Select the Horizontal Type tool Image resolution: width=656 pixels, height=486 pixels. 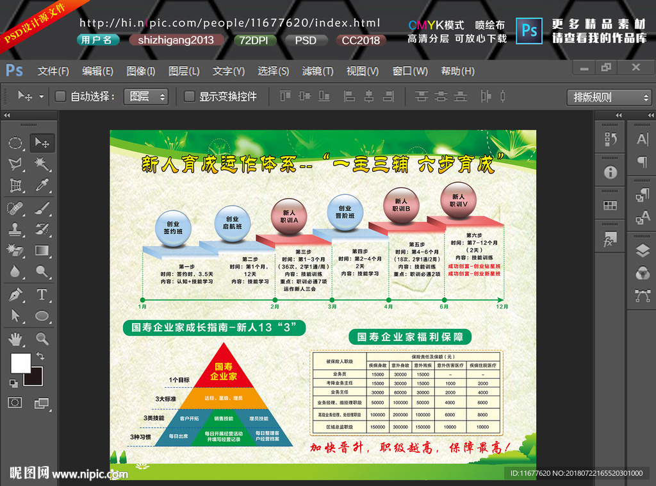(x=42, y=294)
